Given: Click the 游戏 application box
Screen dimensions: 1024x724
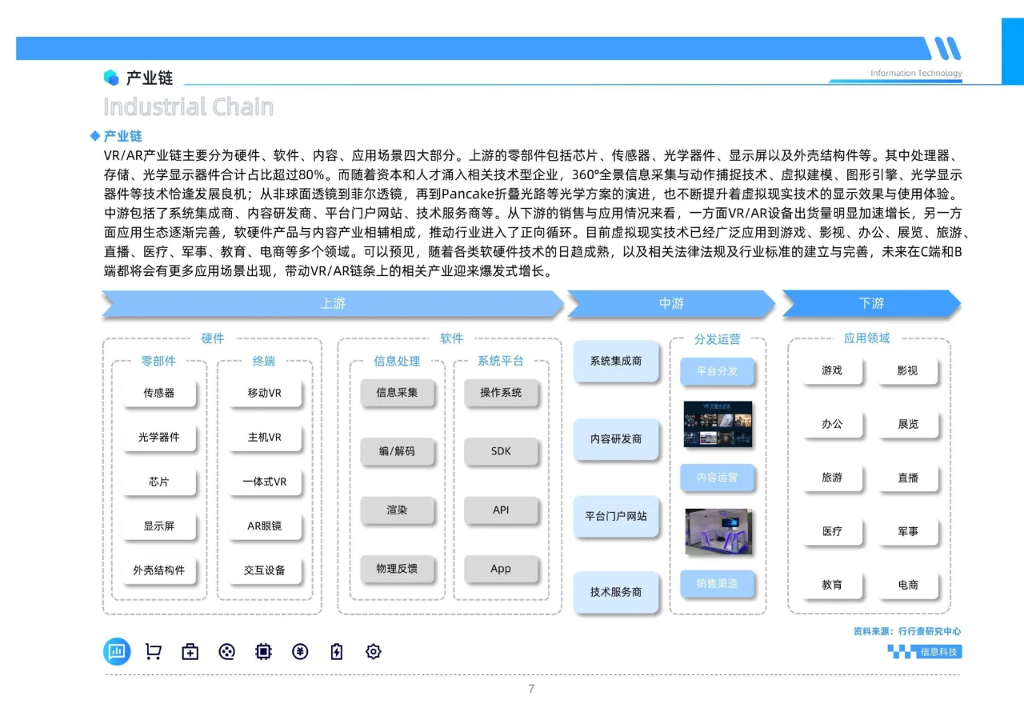Looking at the screenshot, I should pyautogui.click(x=832, y=370).
